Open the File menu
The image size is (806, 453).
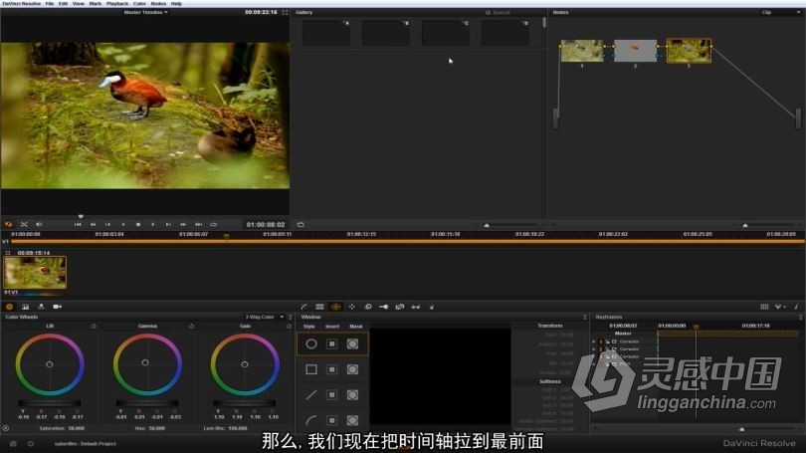point(50,4)
